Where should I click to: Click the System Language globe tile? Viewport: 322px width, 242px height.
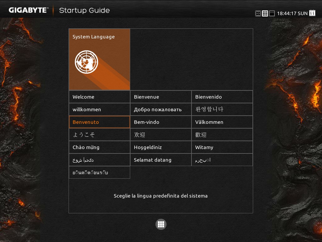coord(99,59)
